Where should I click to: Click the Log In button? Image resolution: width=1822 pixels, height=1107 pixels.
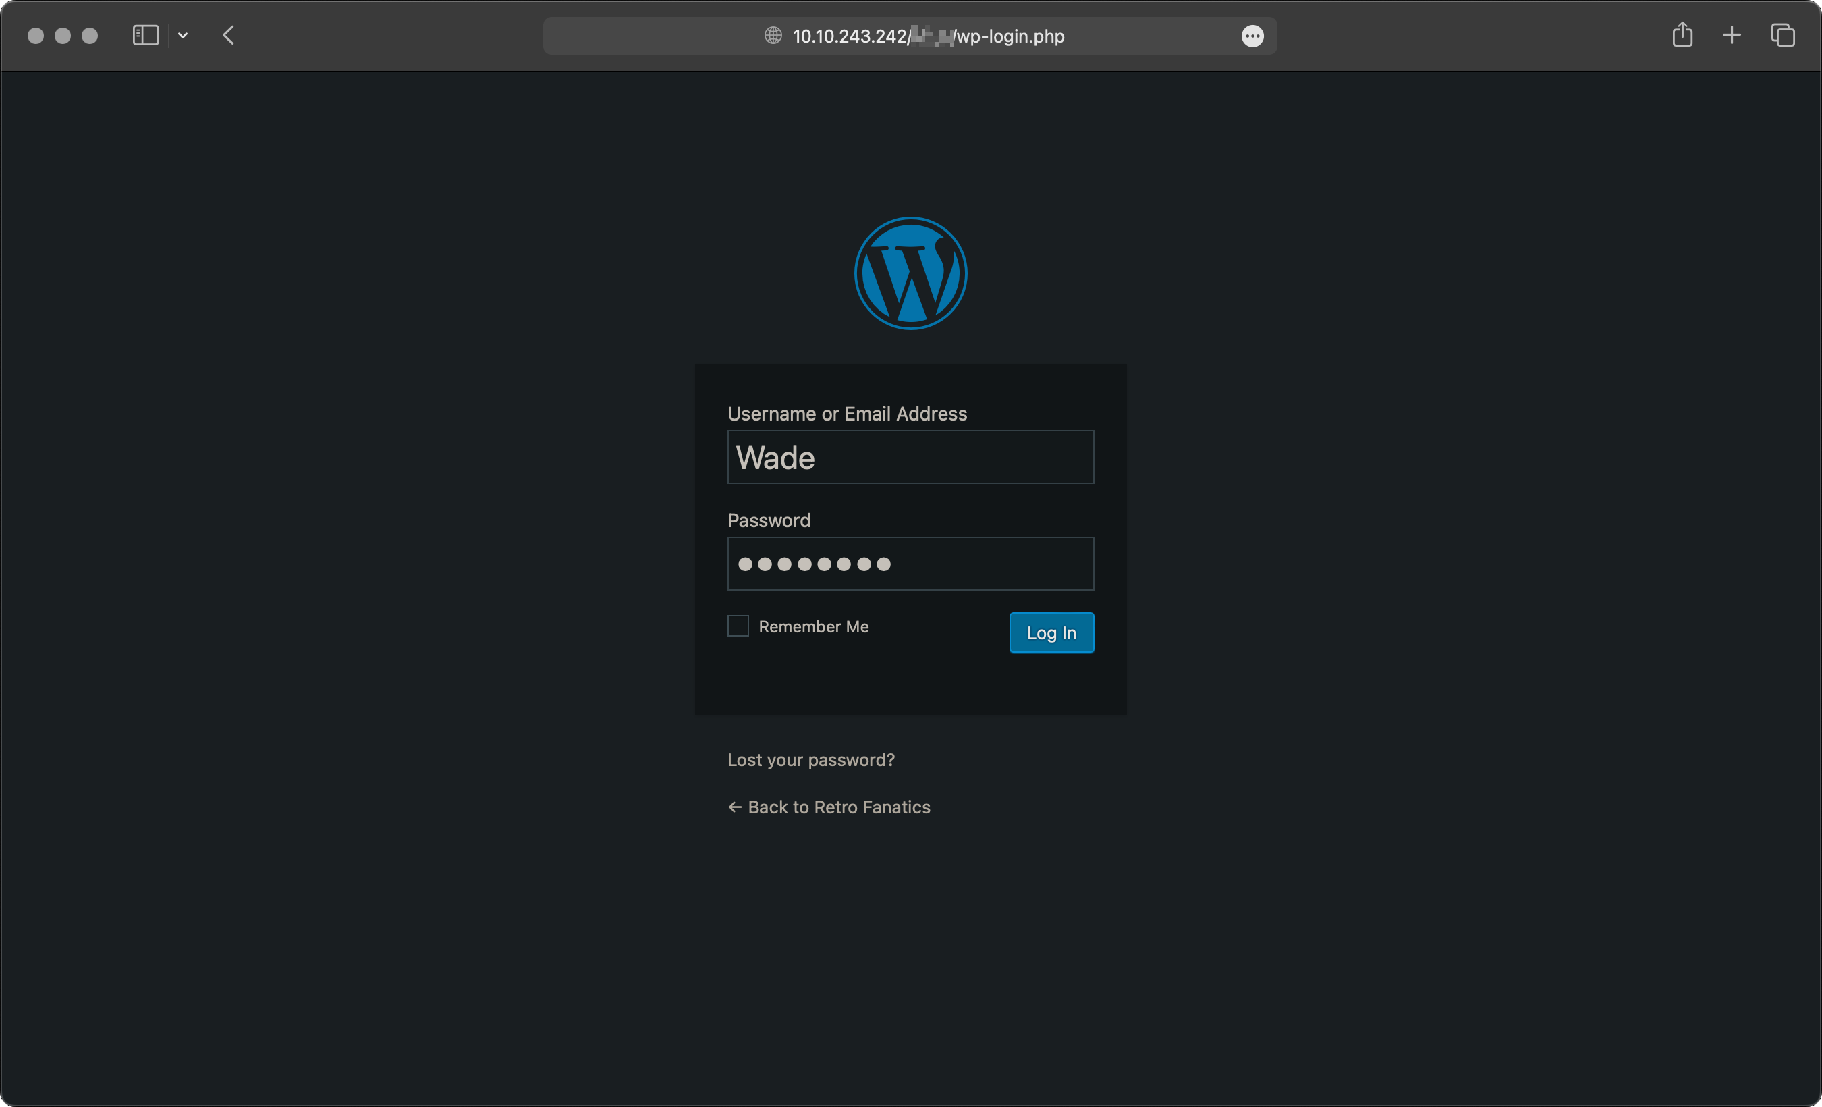tap(1051, 633)
